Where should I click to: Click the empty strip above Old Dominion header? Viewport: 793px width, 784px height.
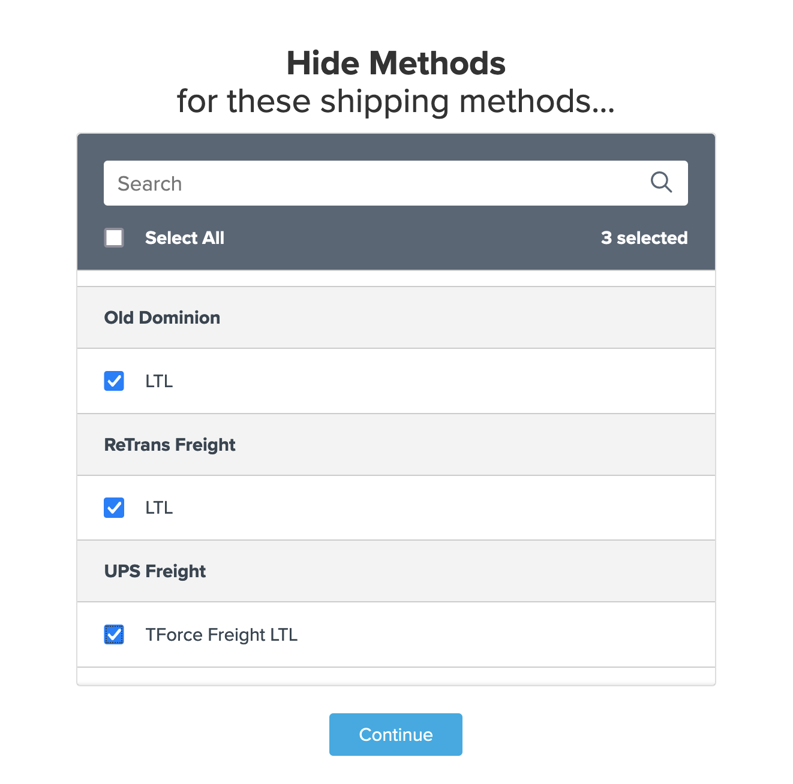(x=396, y=279)
